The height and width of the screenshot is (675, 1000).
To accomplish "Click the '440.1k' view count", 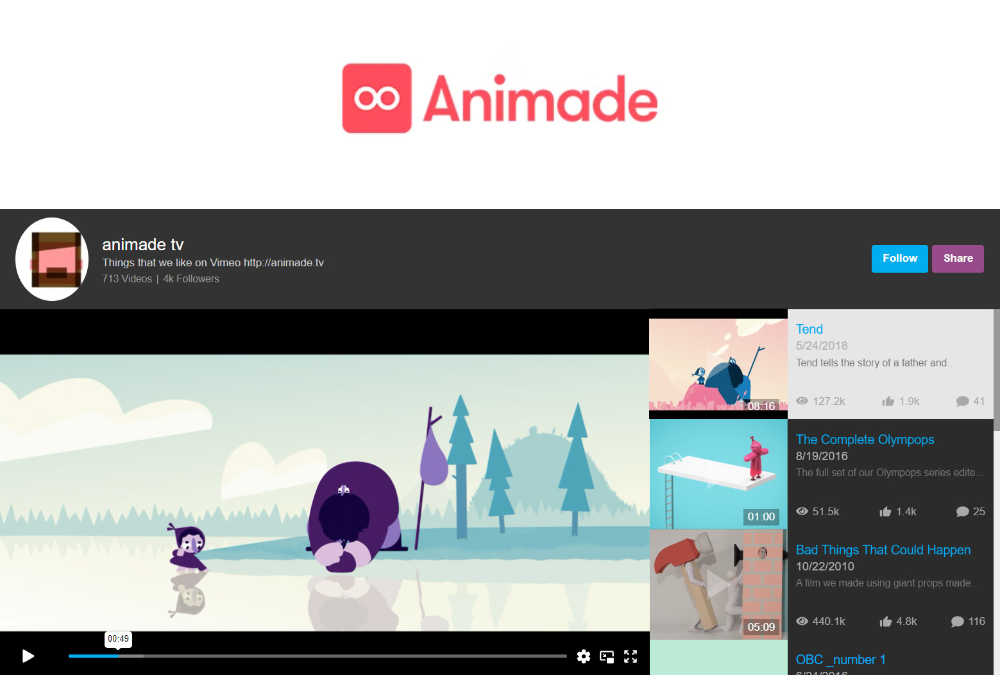I will [829, 621].
